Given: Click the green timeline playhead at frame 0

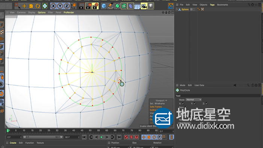Looking at the screenshot, I should (x=8, y=131).
